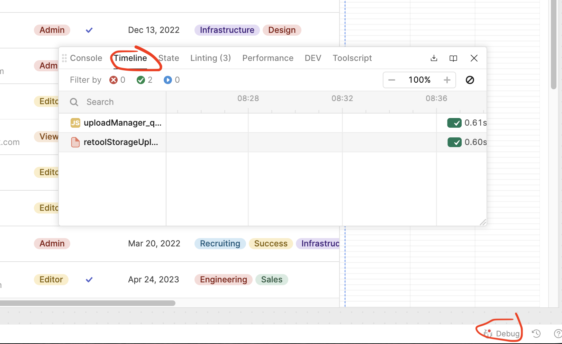Click the horizontal table scrollbar

click(x=87, y=303)
